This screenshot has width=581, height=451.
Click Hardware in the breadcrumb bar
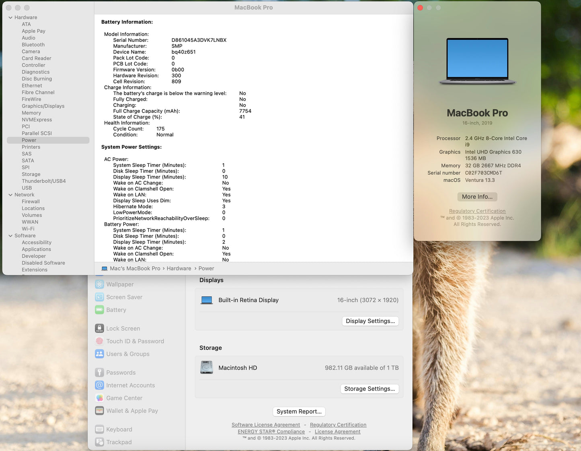point(179,268)
